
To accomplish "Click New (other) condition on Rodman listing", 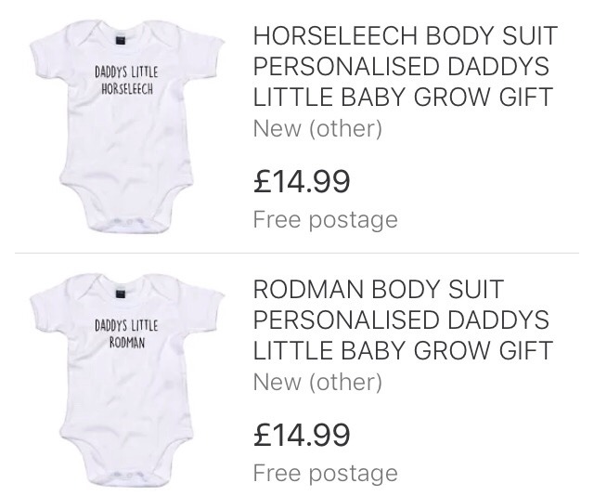I will click(x=317, y=381).
